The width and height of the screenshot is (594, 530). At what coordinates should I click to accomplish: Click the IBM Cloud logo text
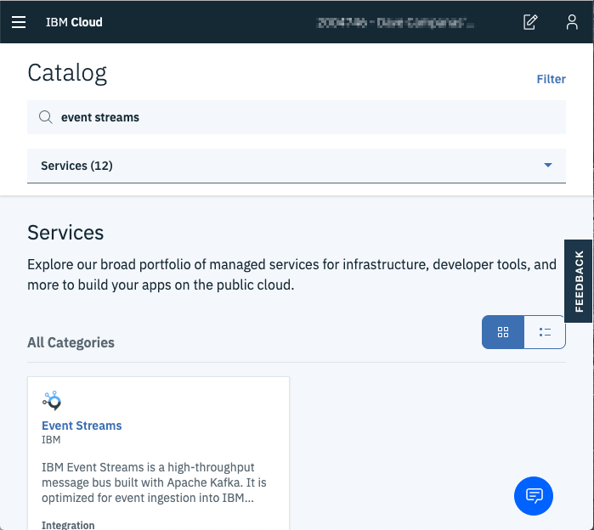coord(74,22)
